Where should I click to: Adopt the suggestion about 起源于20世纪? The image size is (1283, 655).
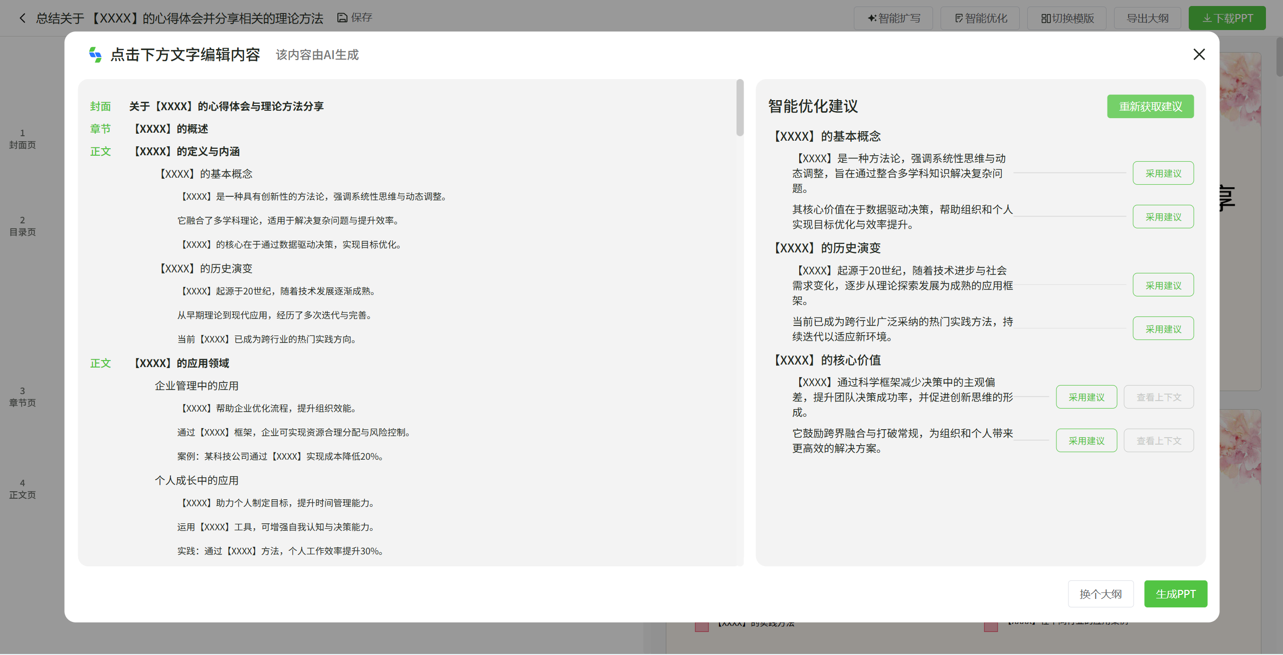pyautogui.click(x=1163, y=285)
